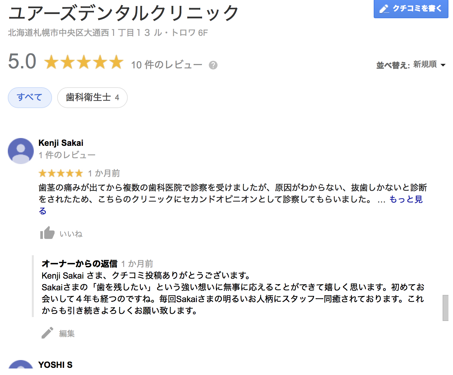Click the 編集 reply edit link
453x375 pixels.
point(67,334)
